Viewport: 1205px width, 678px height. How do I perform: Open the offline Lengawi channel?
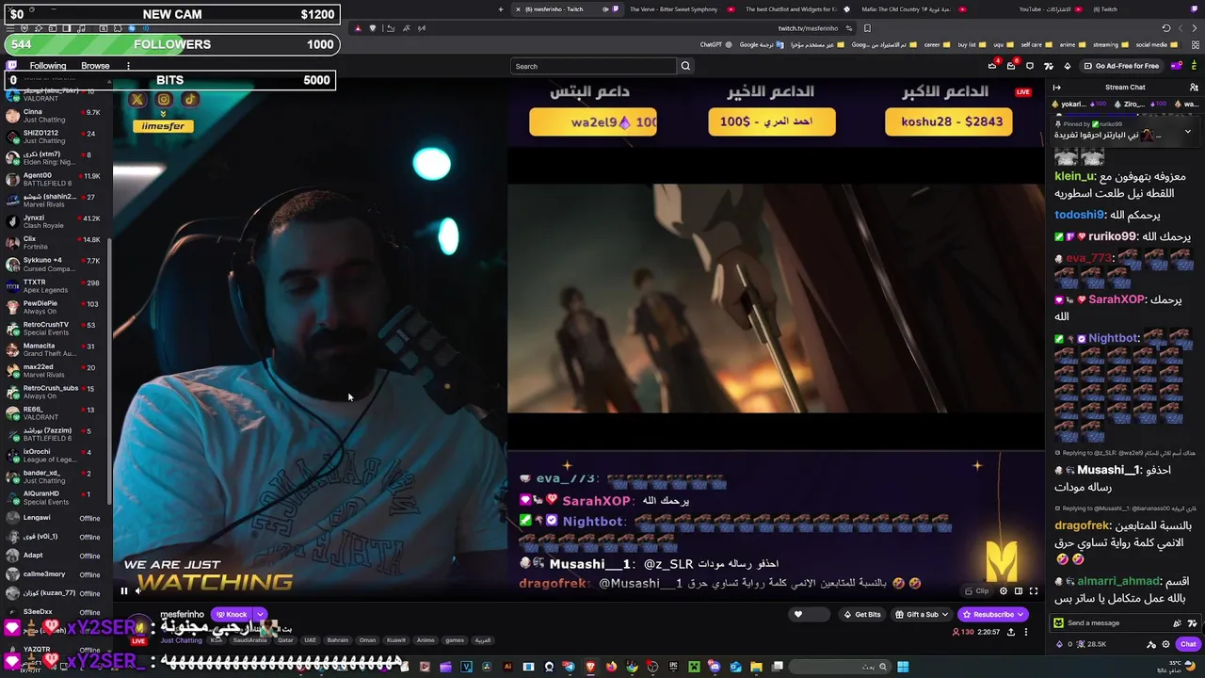55,518
